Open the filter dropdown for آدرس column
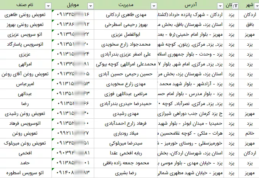Viewport: 259px width, 178px height. [220, 6]
